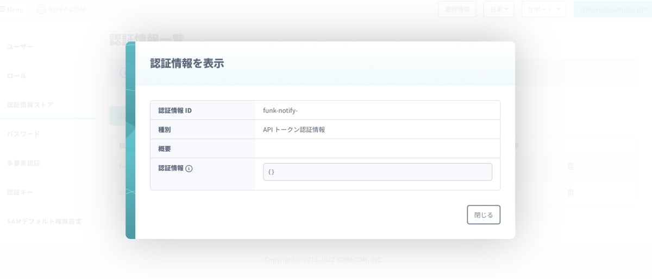Viewport: 652px width, 279px height.
Task: Expand the 日本 coverage dropdown
Action: (x=499, y=9)
